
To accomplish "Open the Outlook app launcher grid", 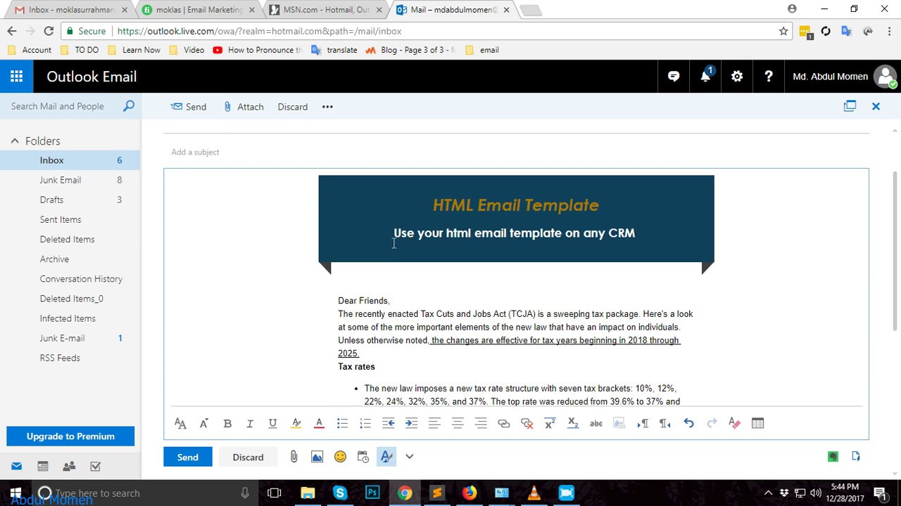I will tap(17, 77).
